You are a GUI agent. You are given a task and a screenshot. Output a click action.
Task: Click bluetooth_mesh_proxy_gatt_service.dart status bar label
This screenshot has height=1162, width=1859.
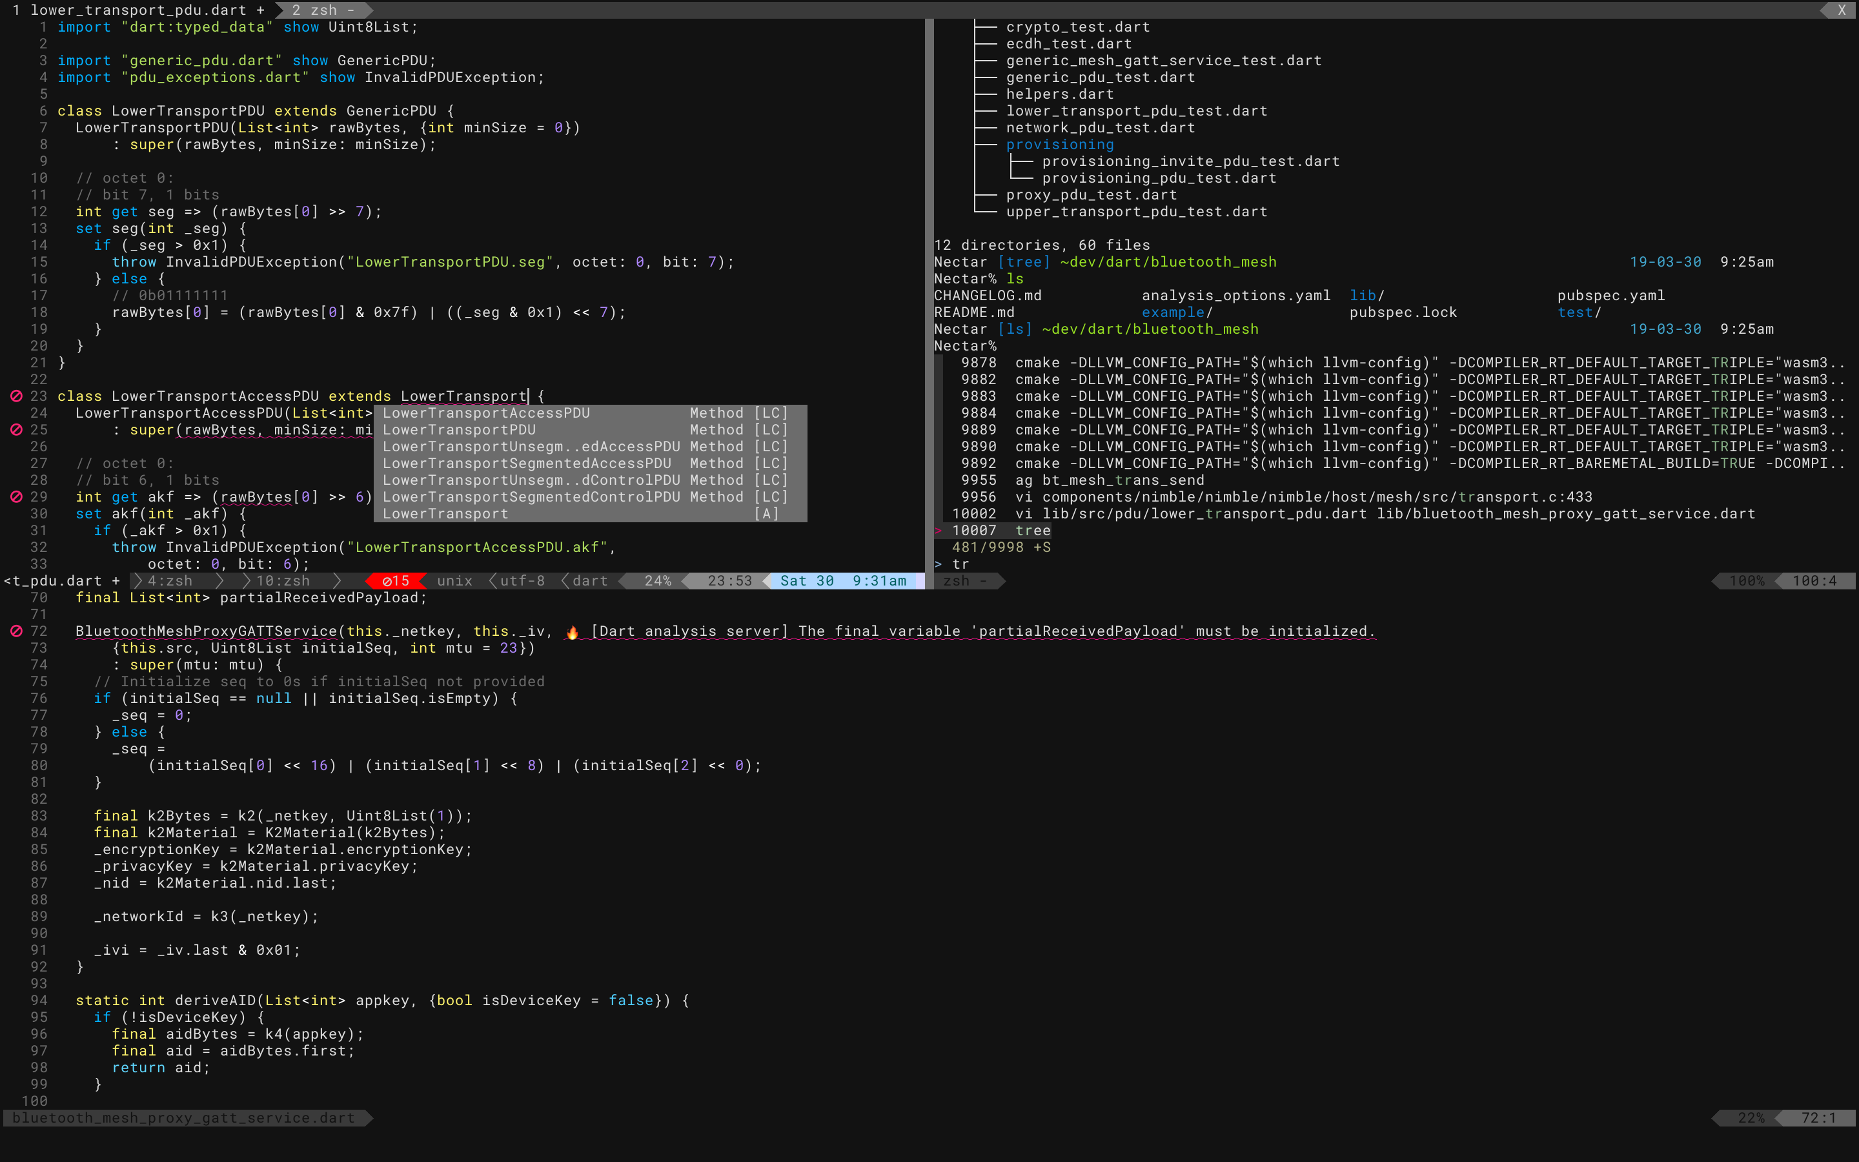click(x=183, y=1117)
